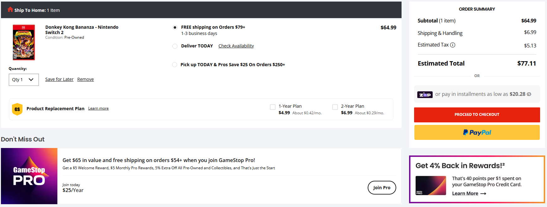Click the ORDER SUMMARY heading
The height and width of the screenshot is (207, 547).
tap(477, 9)
